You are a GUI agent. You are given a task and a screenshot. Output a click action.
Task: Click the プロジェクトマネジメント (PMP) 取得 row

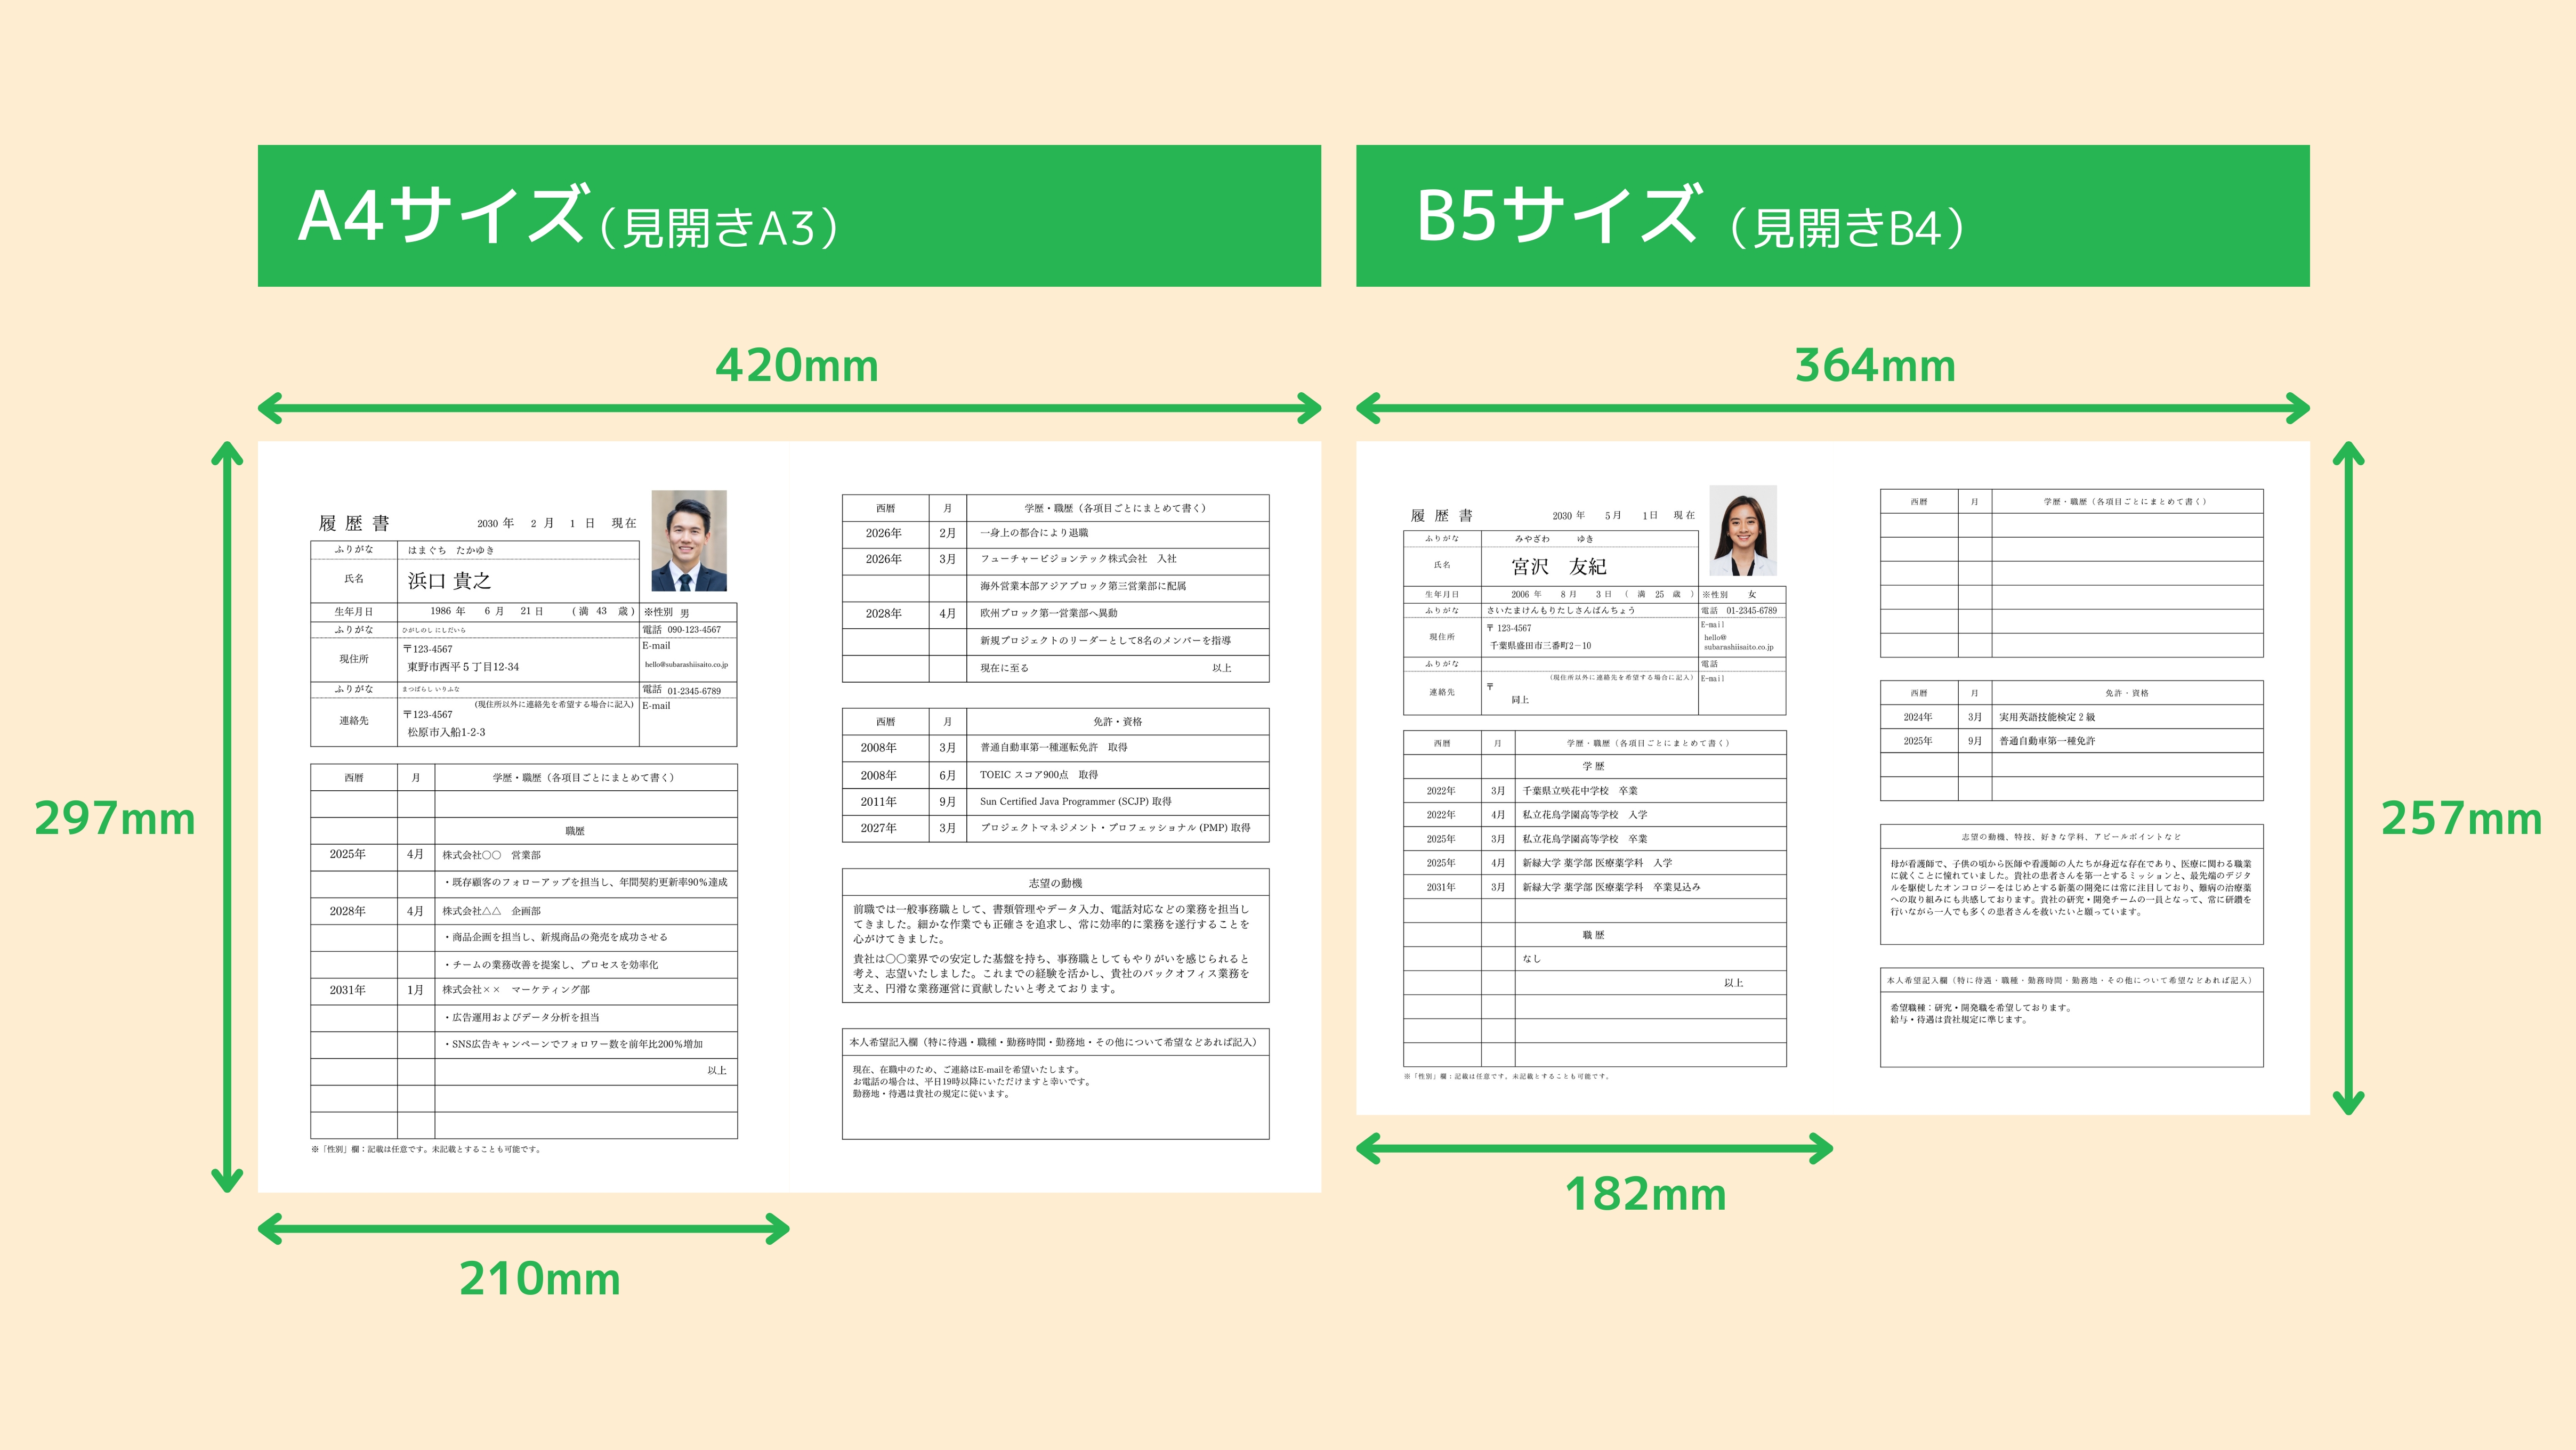[1056, 828]
